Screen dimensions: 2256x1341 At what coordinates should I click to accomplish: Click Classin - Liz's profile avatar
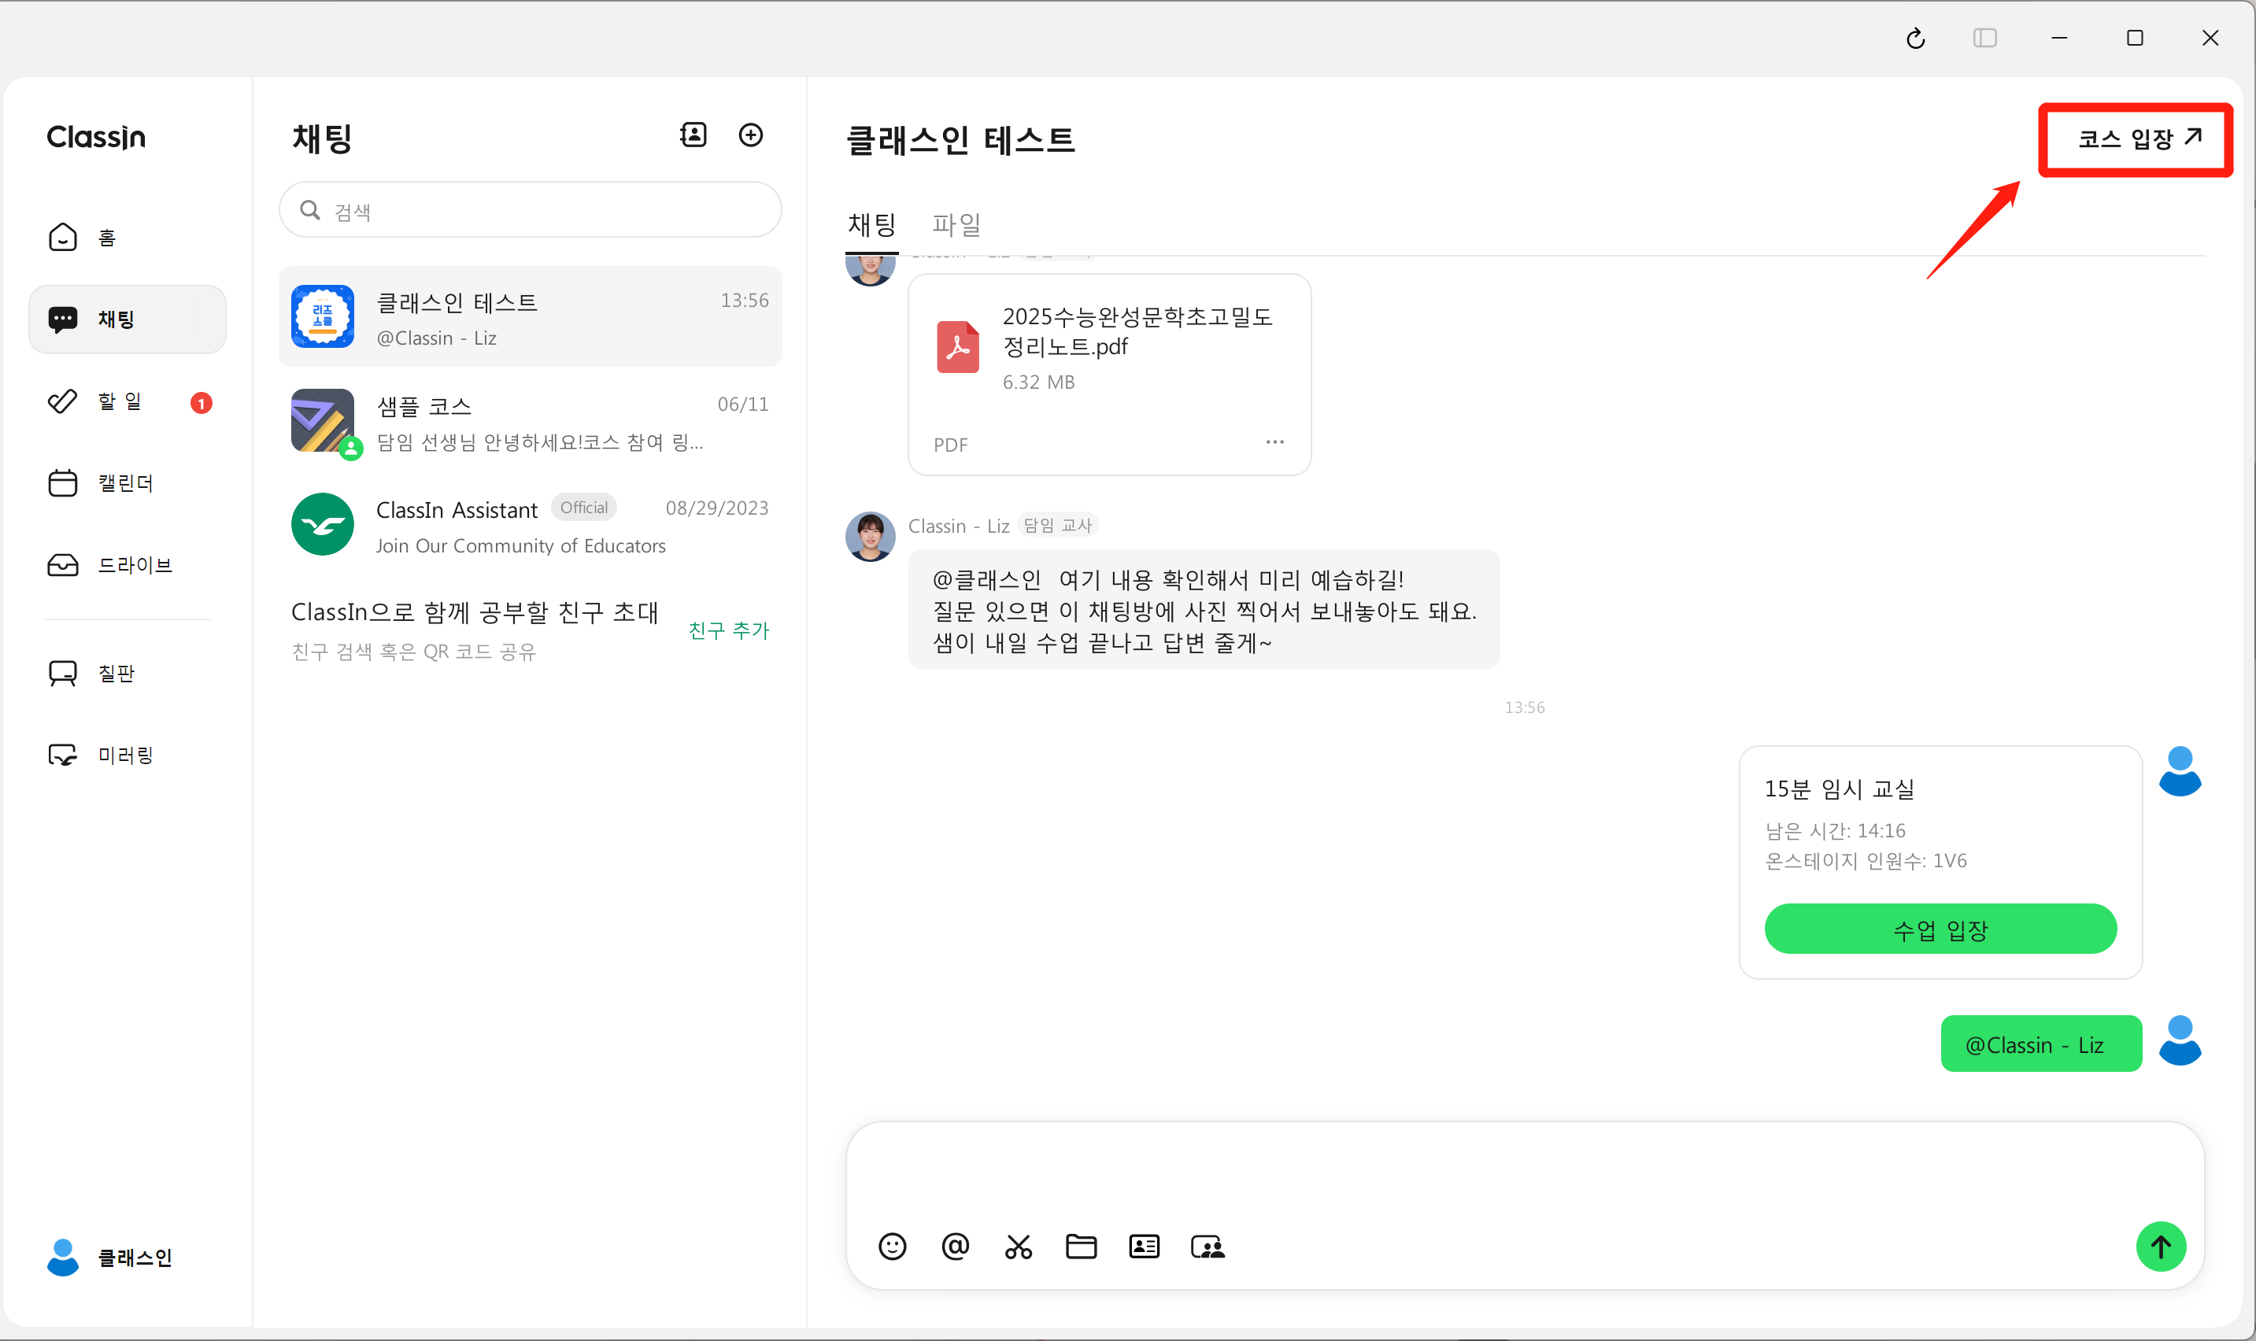(871, 537)
